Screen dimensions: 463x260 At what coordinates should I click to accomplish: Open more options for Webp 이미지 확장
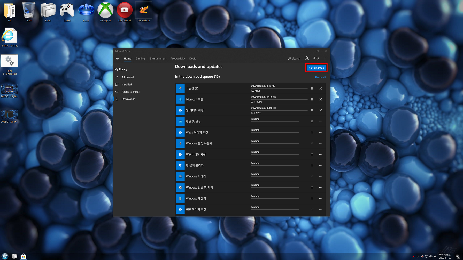coord(321,132)
